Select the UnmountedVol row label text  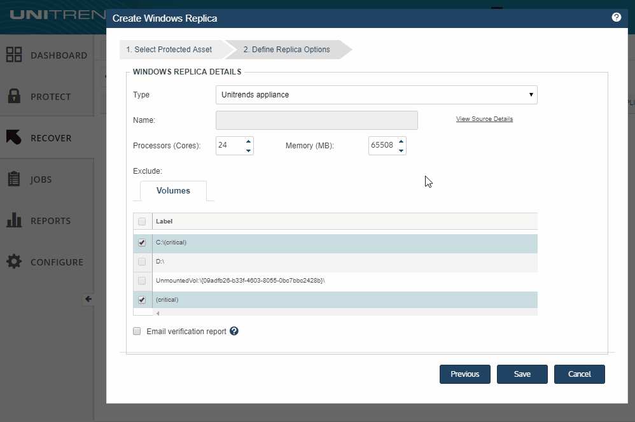coord(240,280)
